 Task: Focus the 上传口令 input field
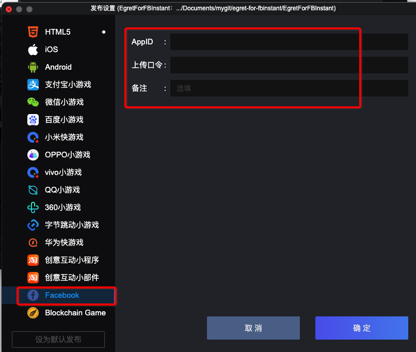coord(289,65)
